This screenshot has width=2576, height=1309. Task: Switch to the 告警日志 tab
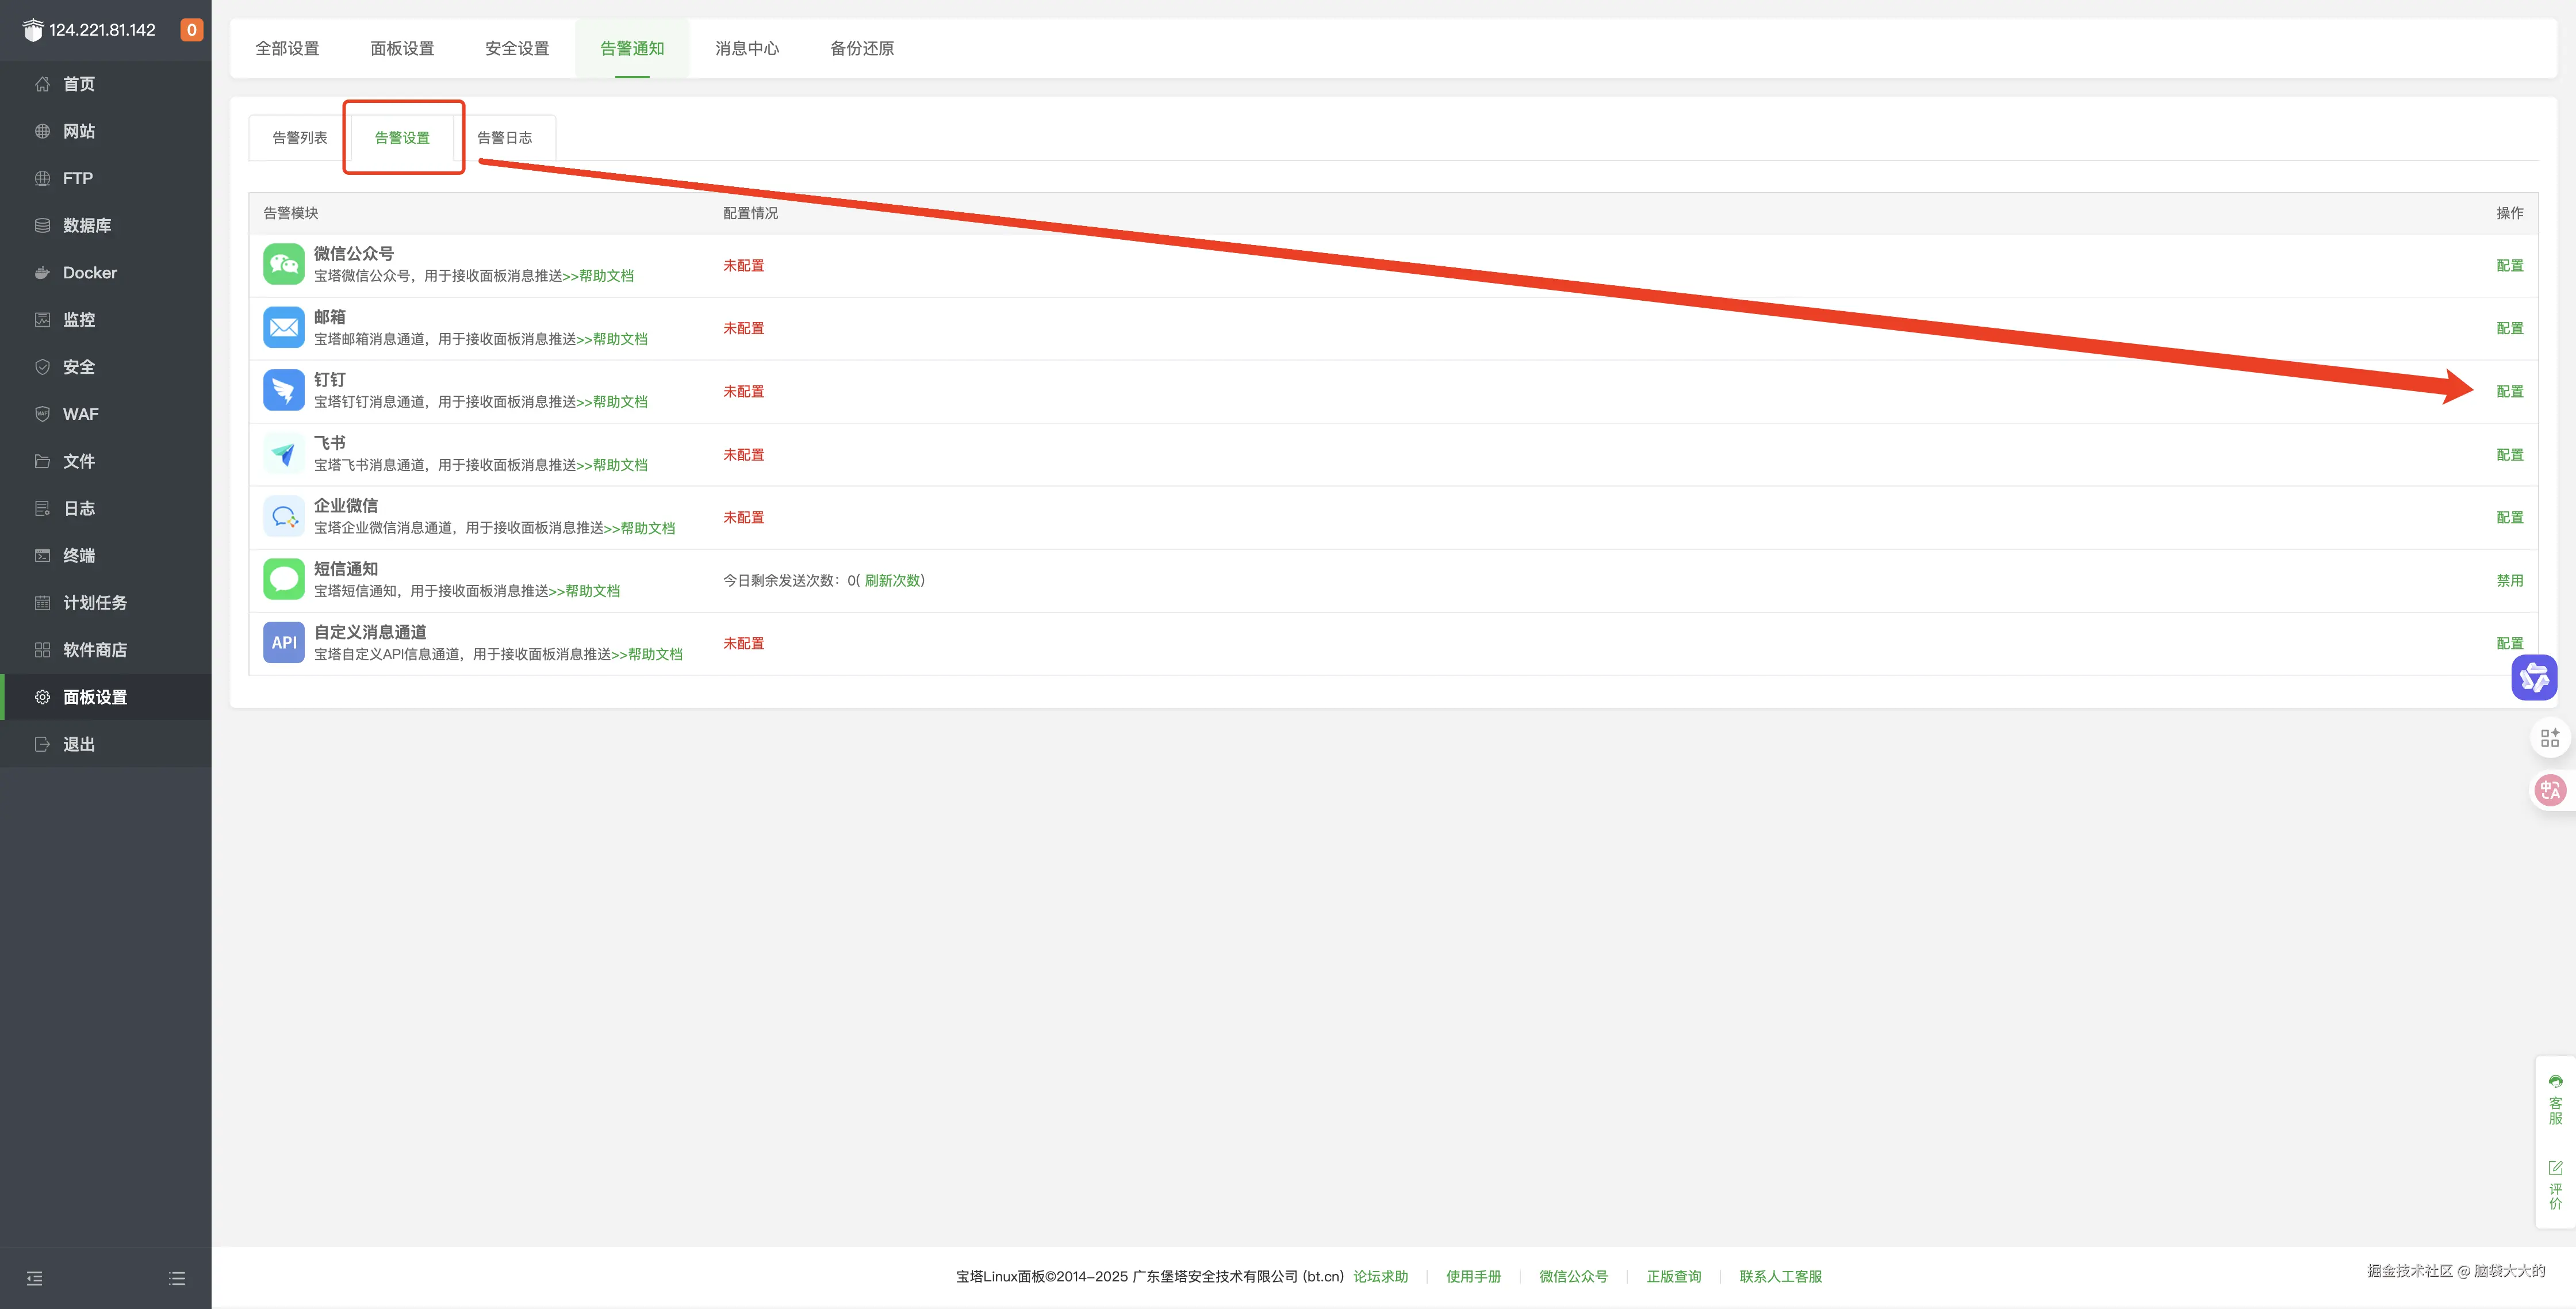tap(504, 138)
